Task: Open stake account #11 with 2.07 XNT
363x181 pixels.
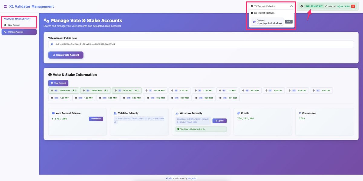Action: tap(322, 90)
